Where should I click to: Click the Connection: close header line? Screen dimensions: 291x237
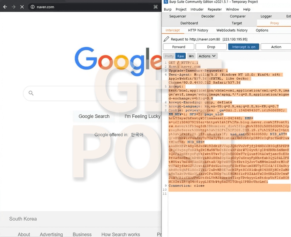coord(186,185)
